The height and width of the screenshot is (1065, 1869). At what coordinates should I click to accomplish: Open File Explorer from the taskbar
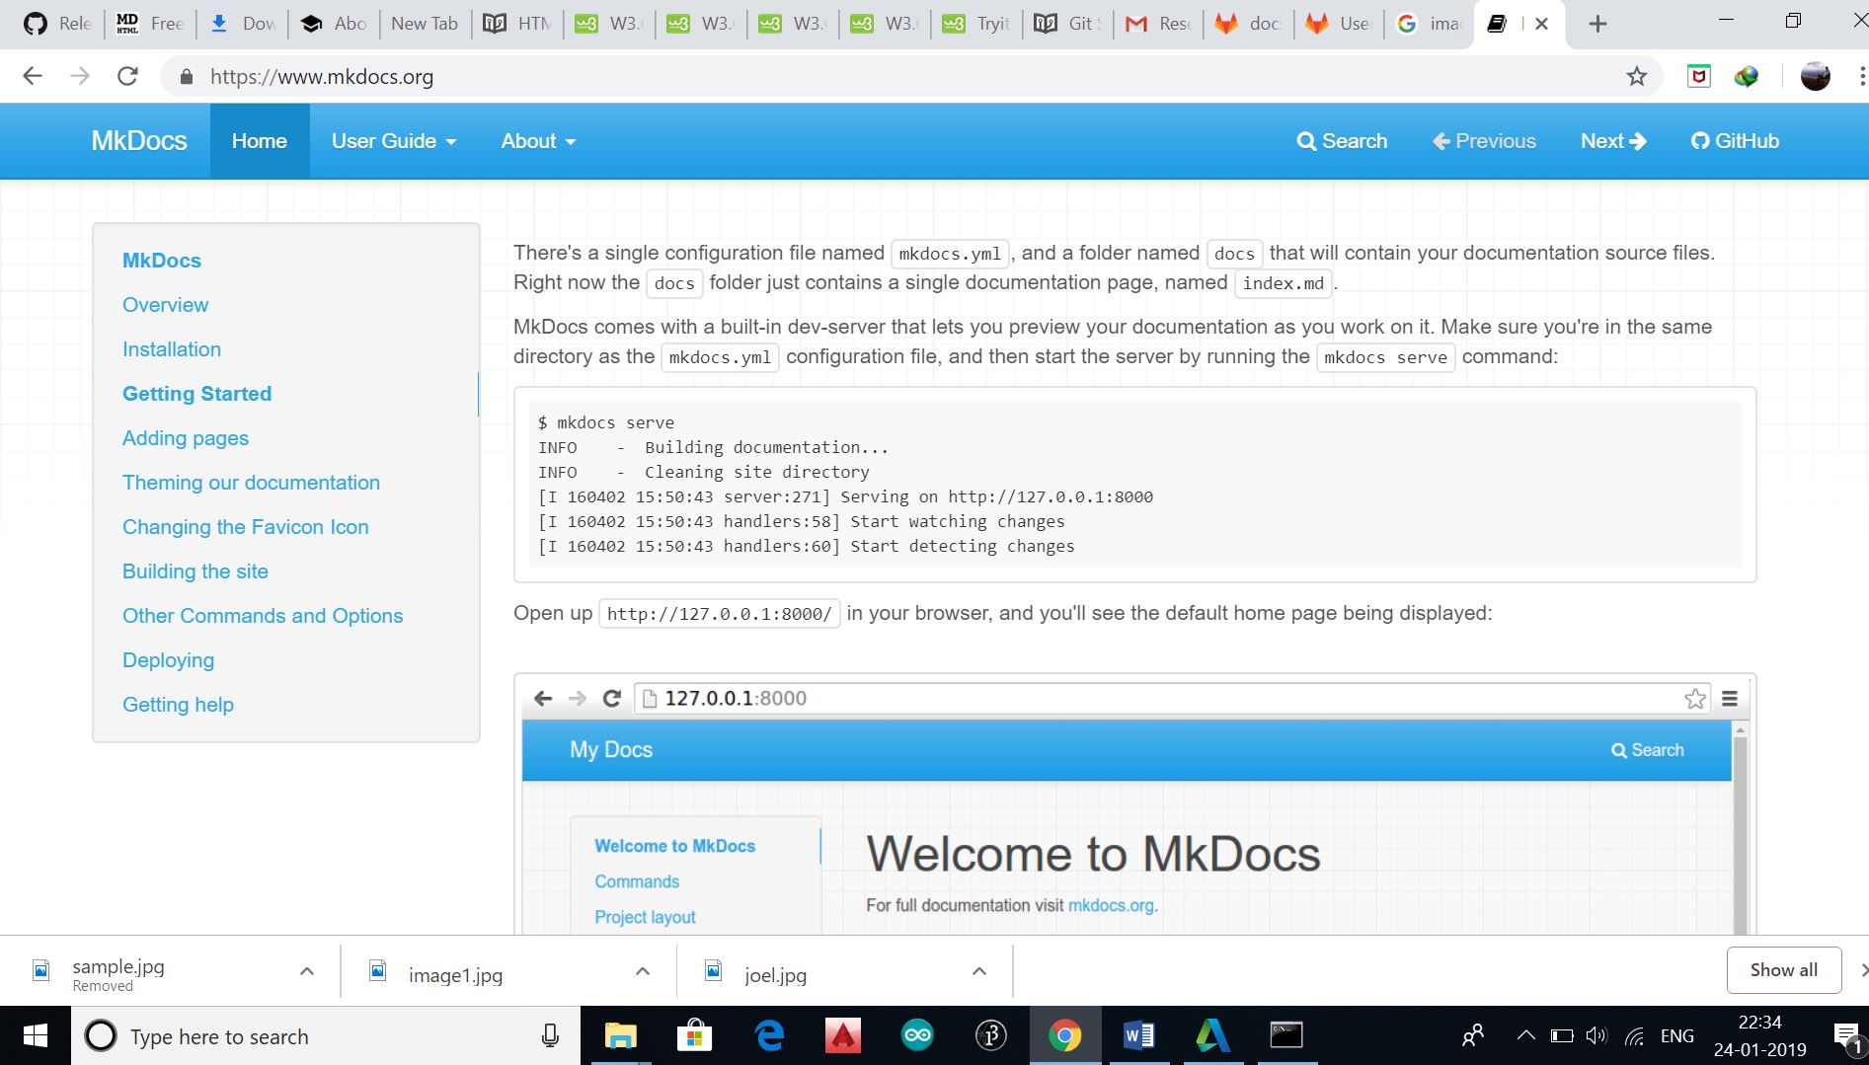point(620,1035)
